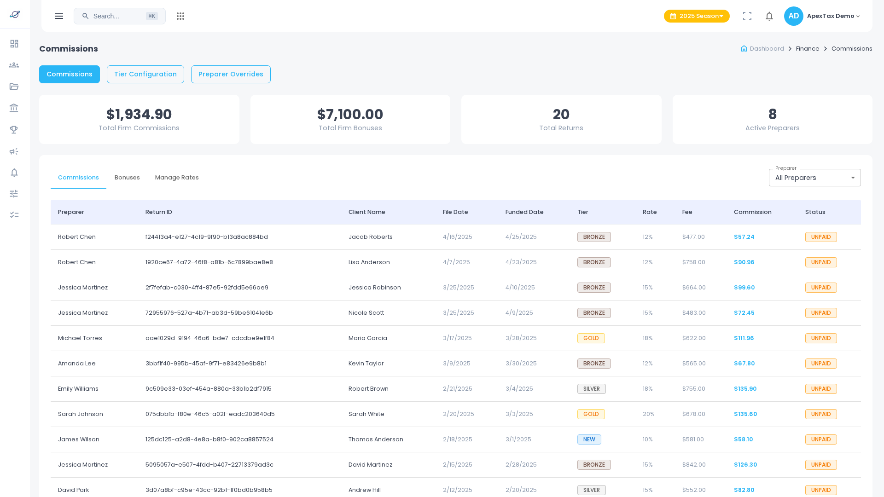This screenshot has height=497, width=884.
Task: Open the All Preparers dropdown
Action: [814, 178]
